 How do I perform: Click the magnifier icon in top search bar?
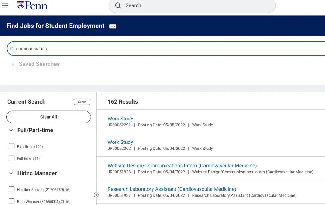point(118,5)
